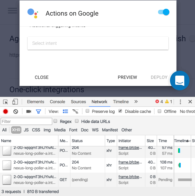Image resolution: width=195 pixels, height=196 pixels.
Task: Open the Timeline column header sort dropdown
Action: pos(182,141)
